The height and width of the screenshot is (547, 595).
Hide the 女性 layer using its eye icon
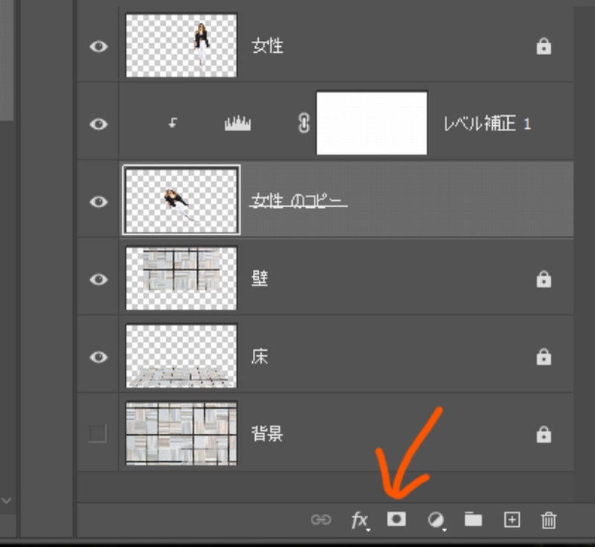click(x=98, y=46)
